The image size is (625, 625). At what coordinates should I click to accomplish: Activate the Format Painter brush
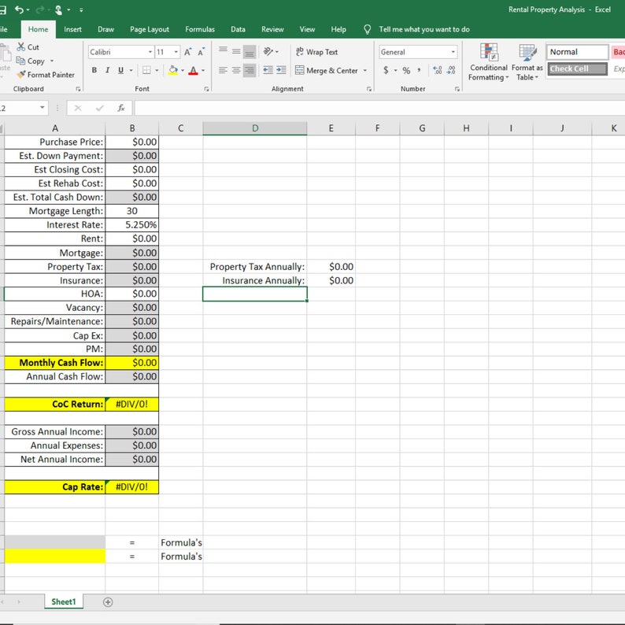[21, 75]
